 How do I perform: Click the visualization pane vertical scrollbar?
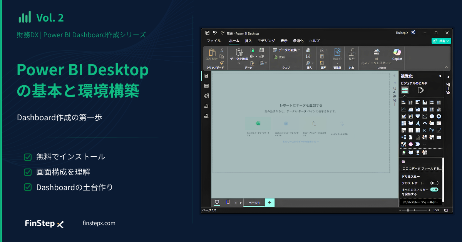[443, 180]
